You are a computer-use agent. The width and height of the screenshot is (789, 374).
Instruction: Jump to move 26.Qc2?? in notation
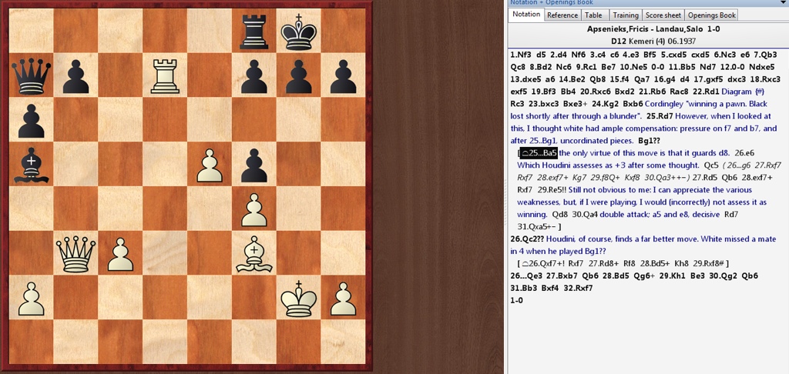point(527,239)
